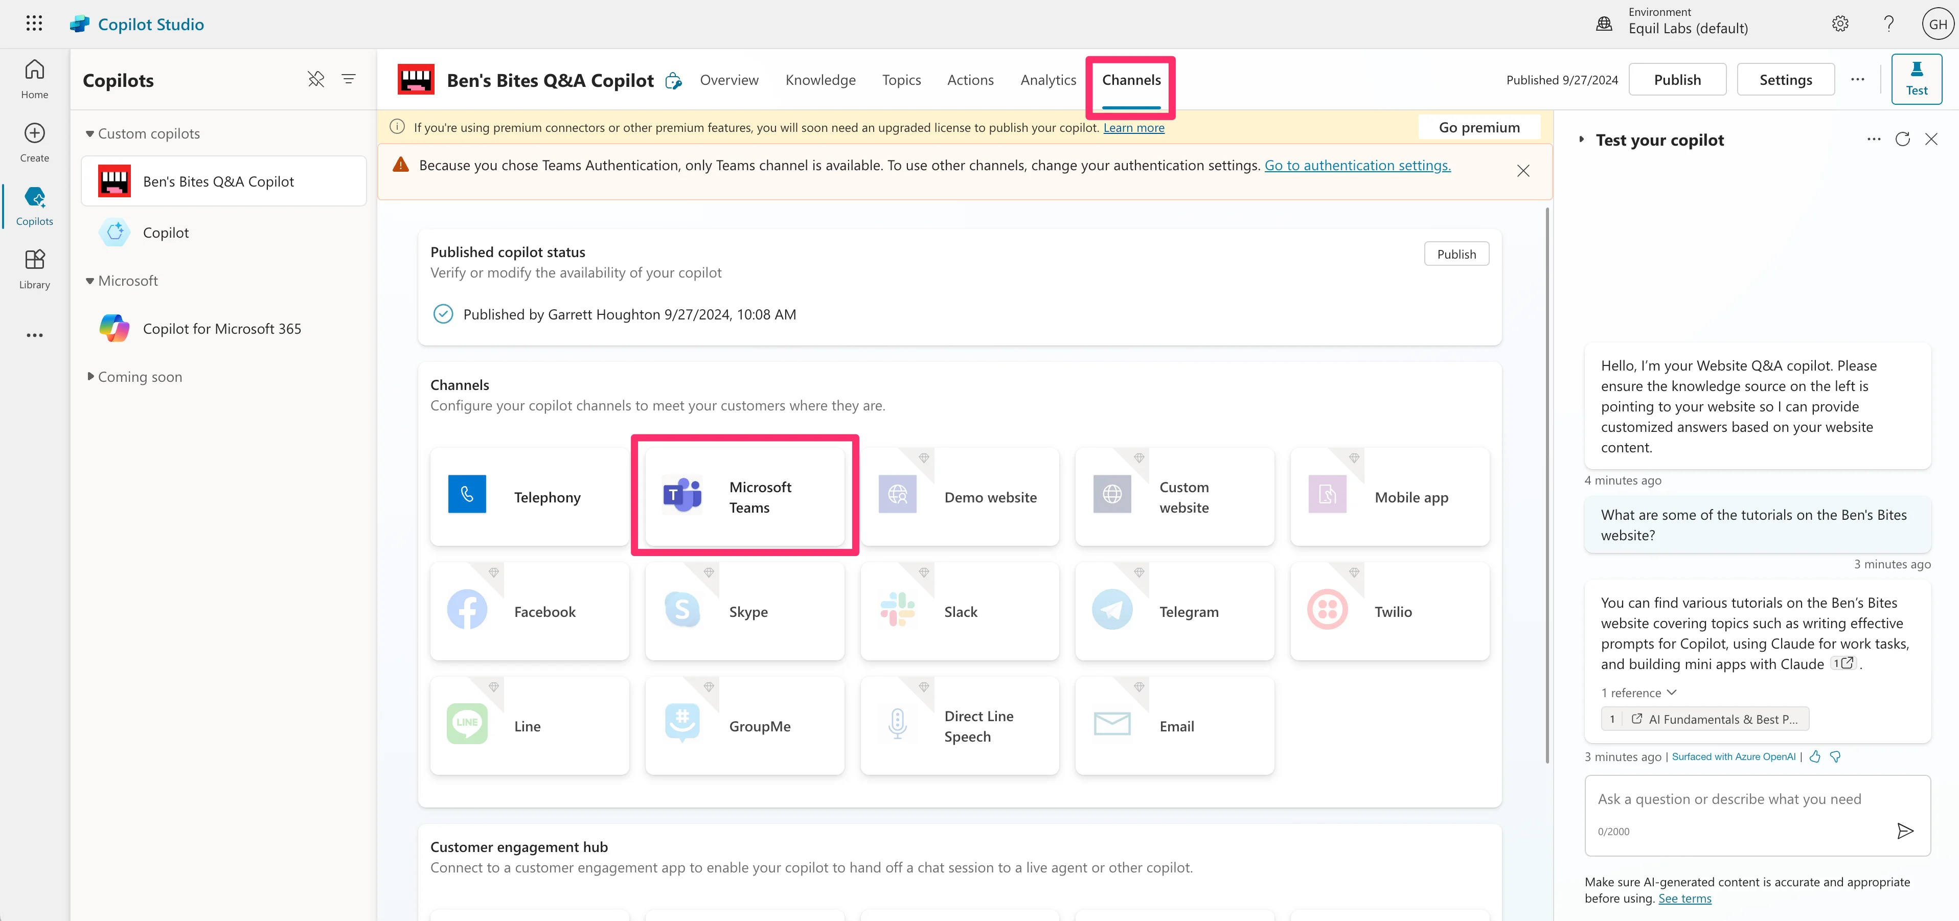
Task: Click the Ask a question input field
Action: 1729,798
